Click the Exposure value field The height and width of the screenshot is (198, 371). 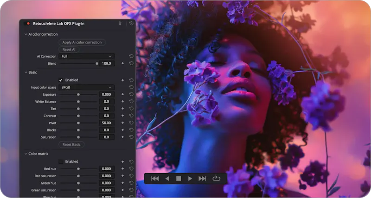pyautogui.click(x=107, y=94)
